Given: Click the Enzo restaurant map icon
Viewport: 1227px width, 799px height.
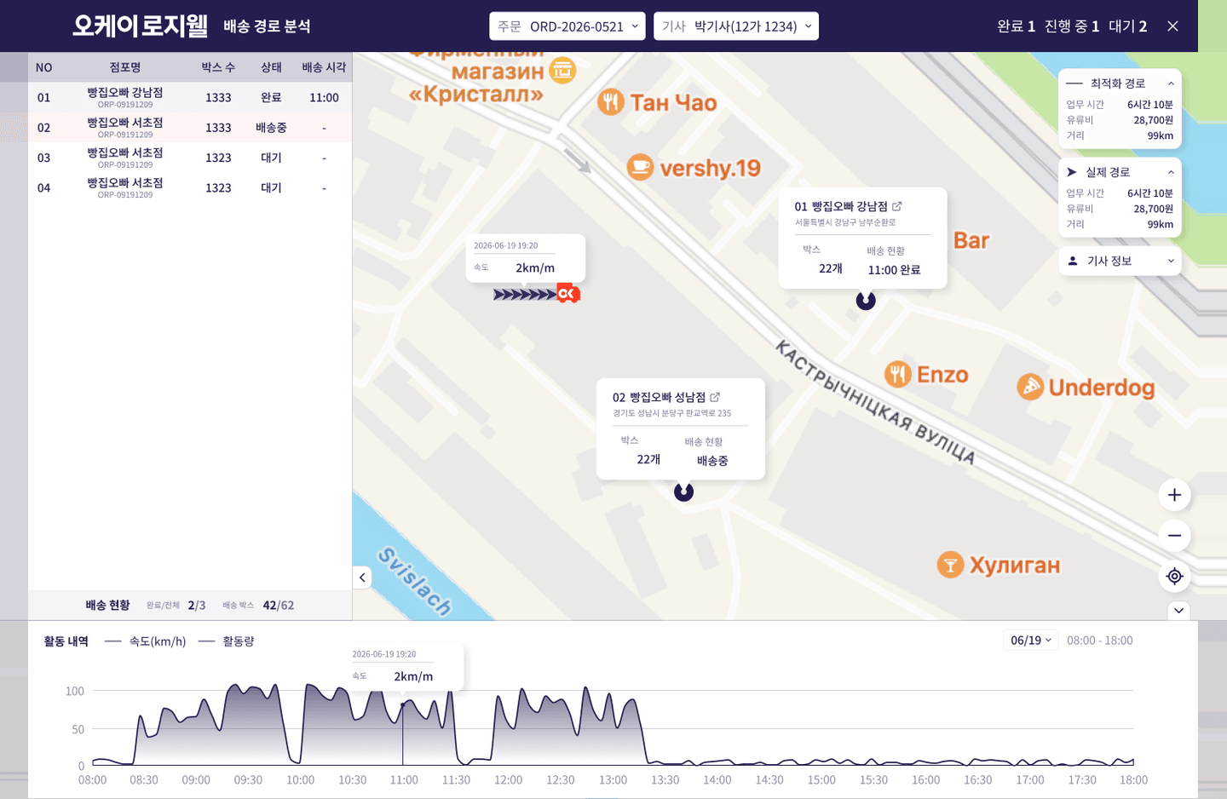Looking at the screenshot, I should pyautogui.click(x=898, y=373).
